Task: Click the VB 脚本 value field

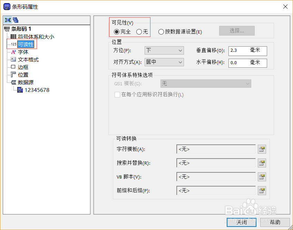Action: [216, 177]
